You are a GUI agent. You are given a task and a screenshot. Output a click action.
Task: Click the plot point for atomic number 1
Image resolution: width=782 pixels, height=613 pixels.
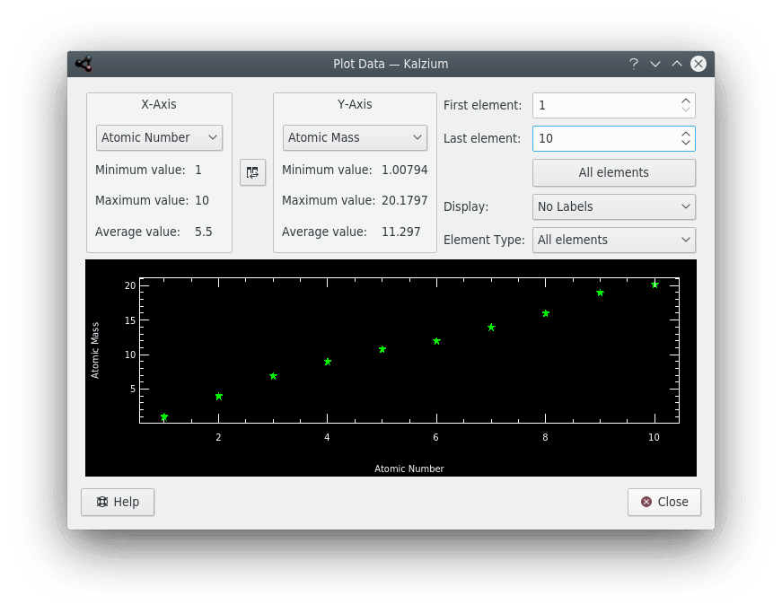[164, 416]
